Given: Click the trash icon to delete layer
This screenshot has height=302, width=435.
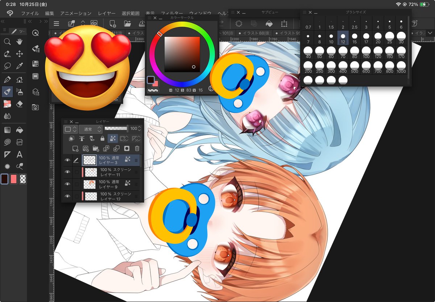Looking at the screenshot, I should [137, 148].
